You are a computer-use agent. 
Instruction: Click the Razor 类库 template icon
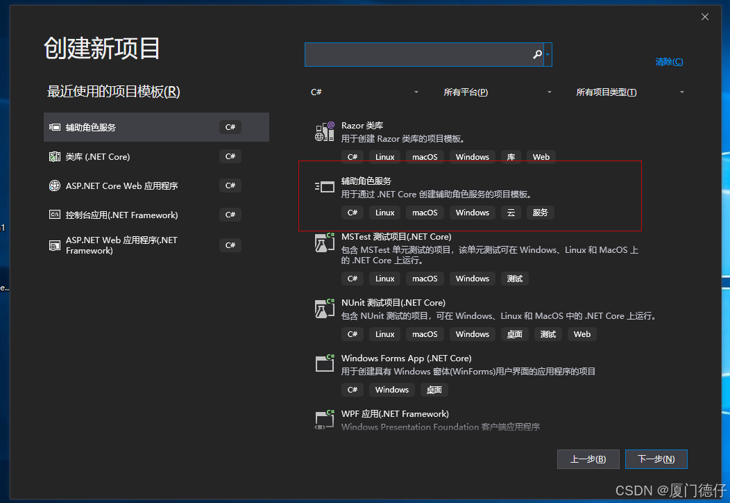click(x=324, y=131)
